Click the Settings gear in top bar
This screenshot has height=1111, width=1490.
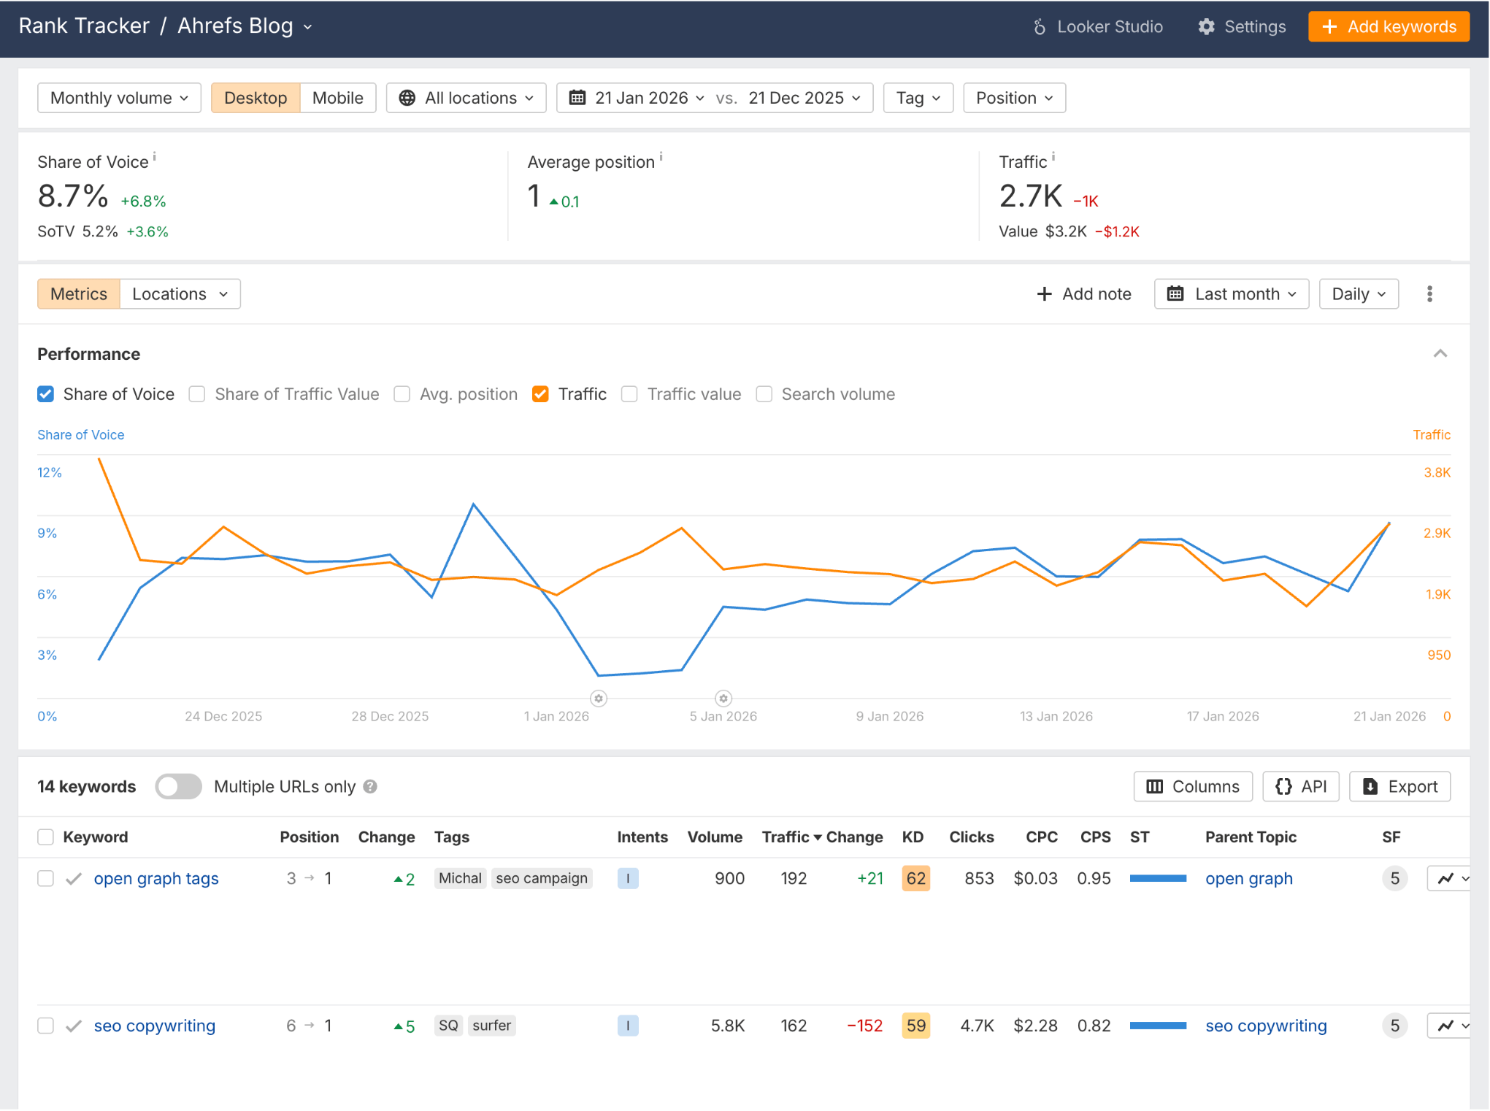(1208, 26)
